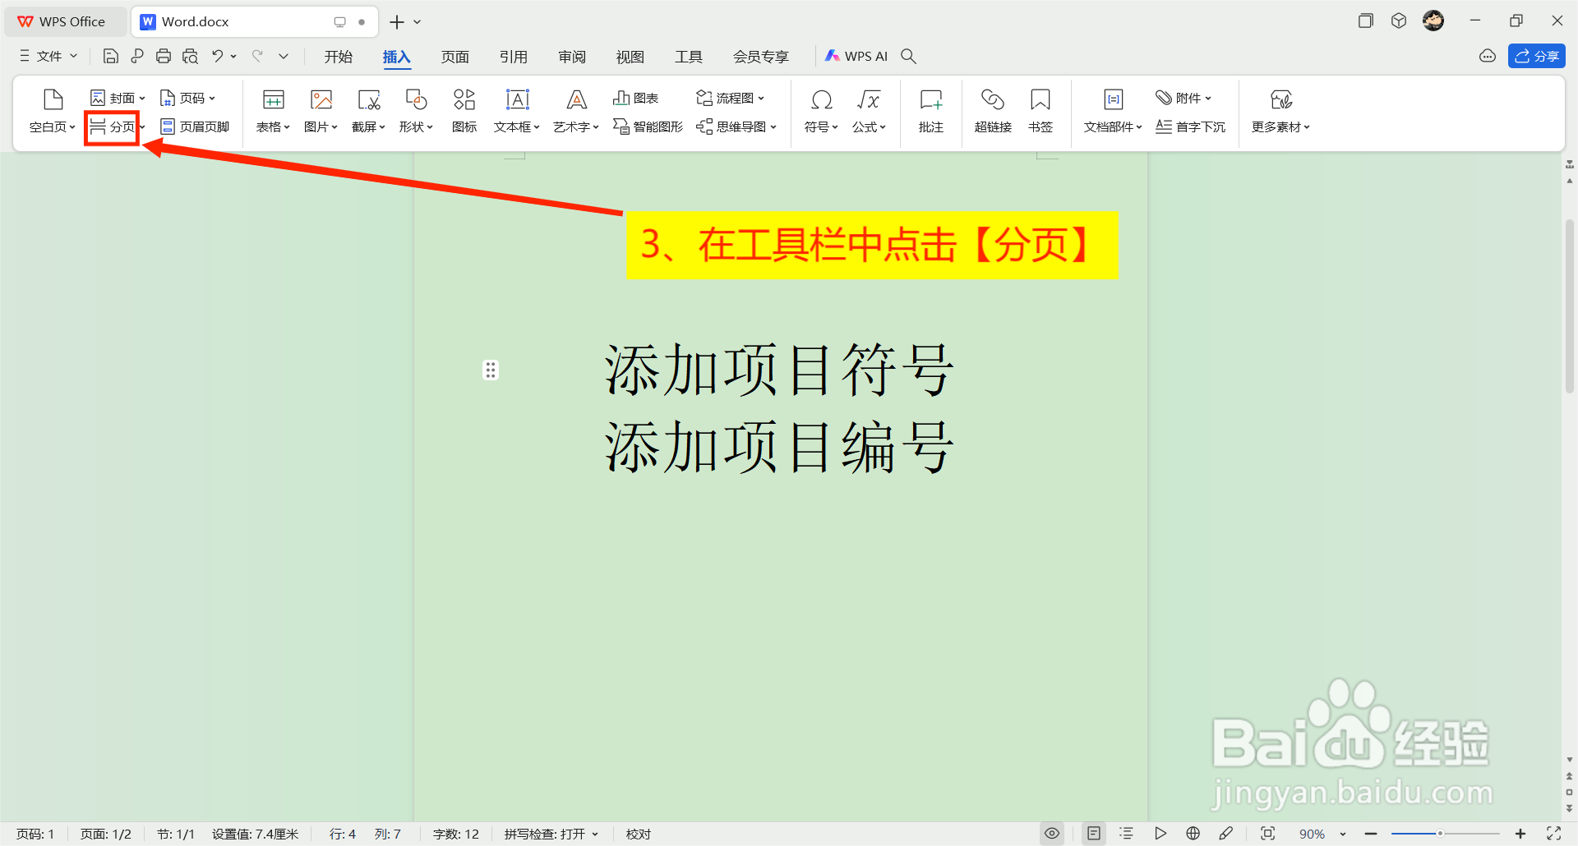This screenshot has width=1578, height=846.
Task: Click 校对 proofreading in status bar
Action: click(639, 834)
